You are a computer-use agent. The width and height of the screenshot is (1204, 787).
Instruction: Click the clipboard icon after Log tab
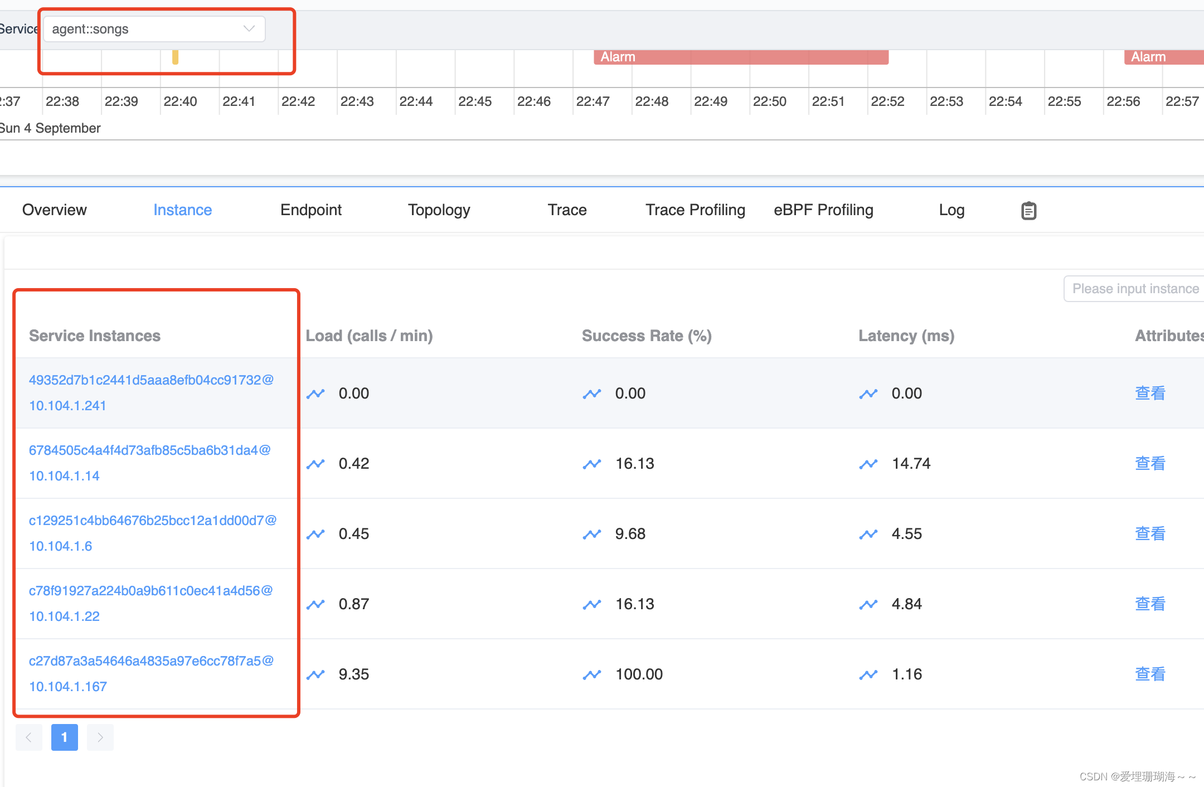coord(1029,211)
